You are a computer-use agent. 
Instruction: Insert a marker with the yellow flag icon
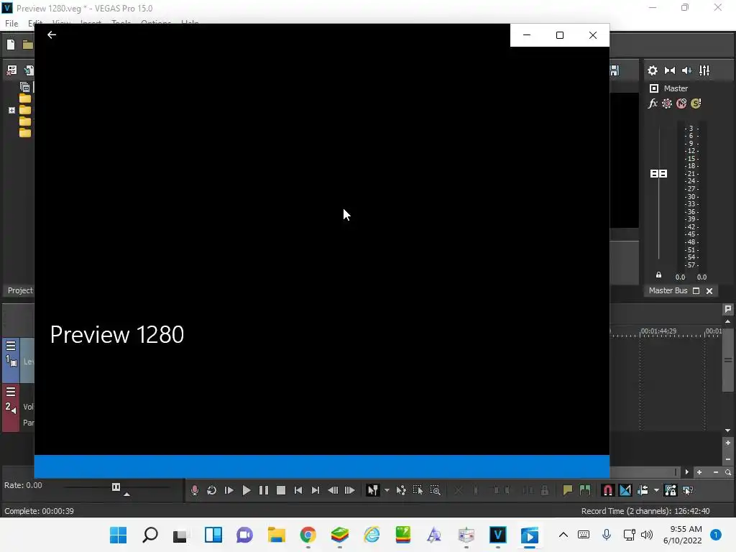coord(568,490)
